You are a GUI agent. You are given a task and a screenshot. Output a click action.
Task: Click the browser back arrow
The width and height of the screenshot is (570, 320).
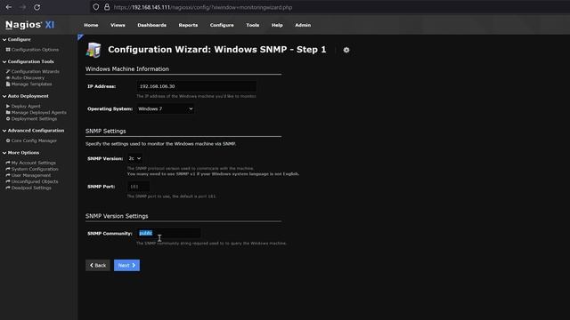click(9, 7)
